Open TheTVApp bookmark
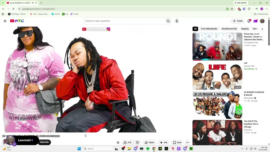270x152 pixels. pyautogui.click(x=17, y=14)
